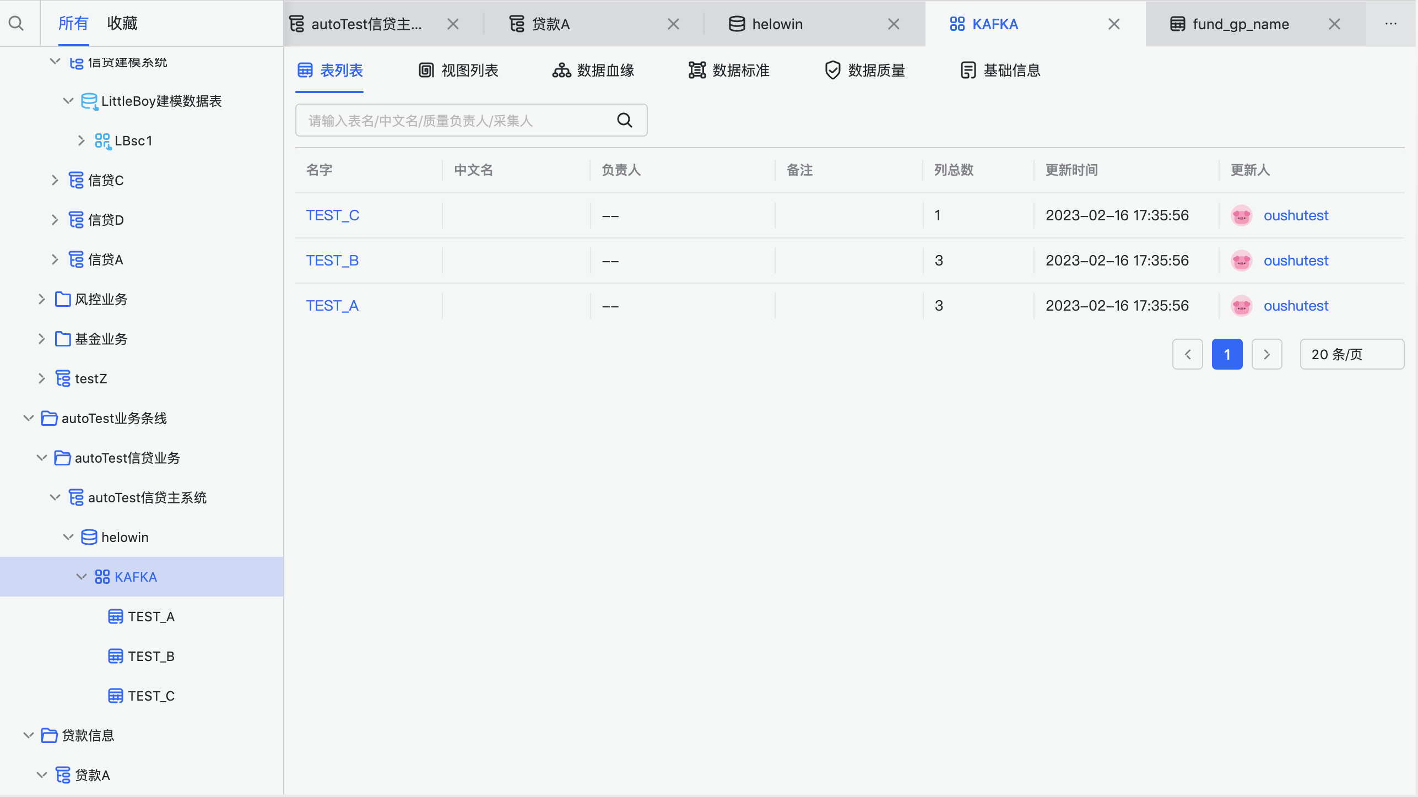Click the TEST_C table icon in tree
The image size is (1418, 797).
click(x=116, y=696)
